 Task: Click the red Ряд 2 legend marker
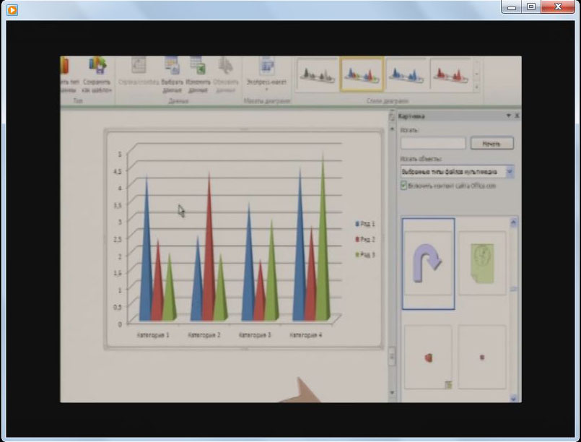coord(357,239)
